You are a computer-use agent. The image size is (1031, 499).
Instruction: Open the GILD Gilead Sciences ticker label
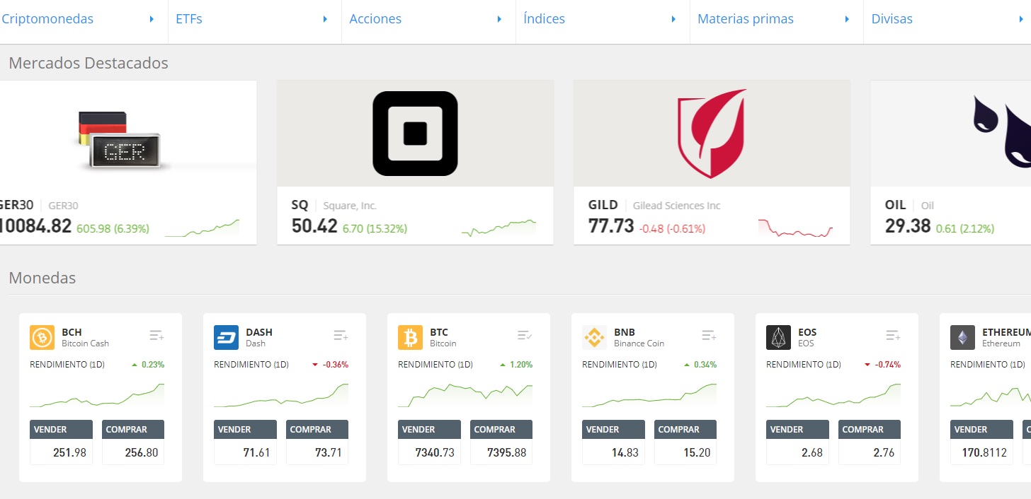tap(654, 205)
